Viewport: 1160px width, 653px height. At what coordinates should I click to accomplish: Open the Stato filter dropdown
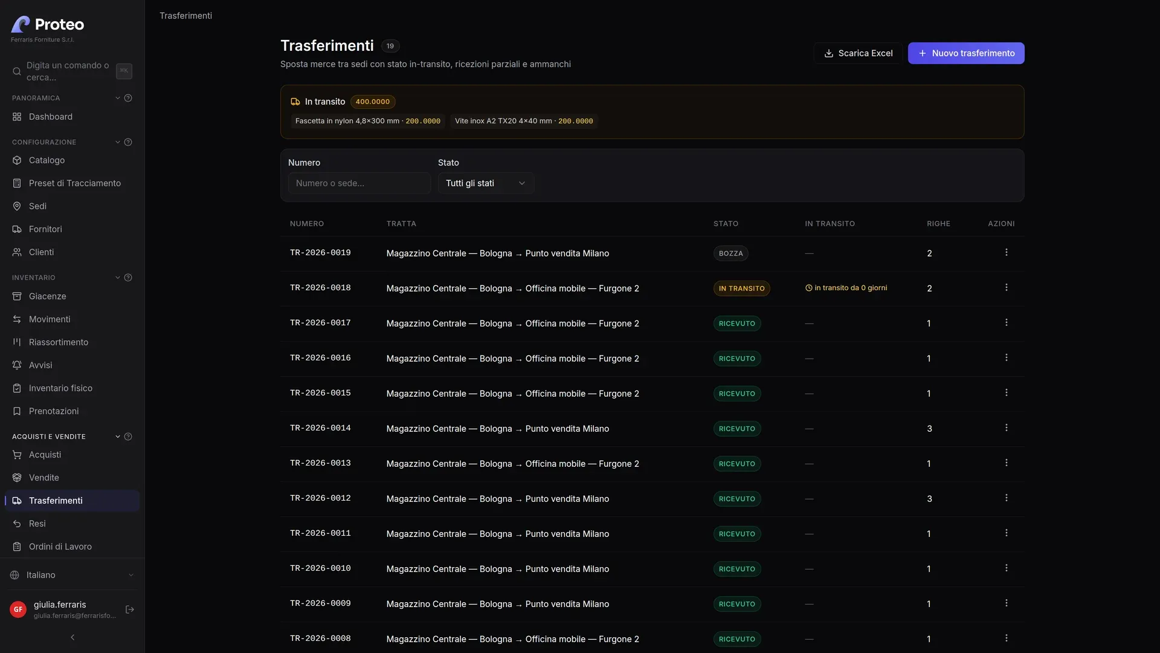click(x=486, y=183)
